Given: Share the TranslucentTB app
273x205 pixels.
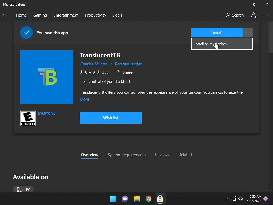Looking at the screenshot, I should point(124,72).
